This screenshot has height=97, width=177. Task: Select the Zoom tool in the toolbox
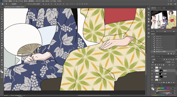pyautogui.click(x=2, y=62)
